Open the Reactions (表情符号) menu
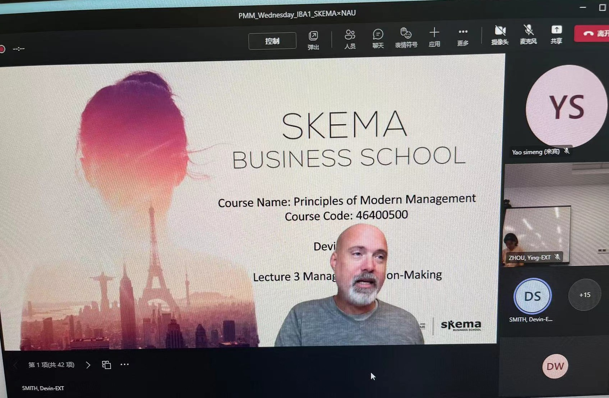609x398 pixels. [x=406, y=37]
